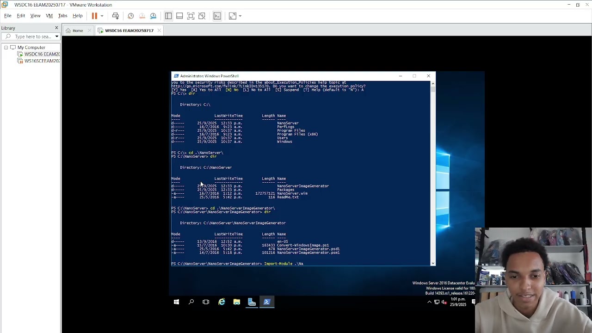Click the muted volume tray icon
The image size is (592, 333).
(444, 302)
